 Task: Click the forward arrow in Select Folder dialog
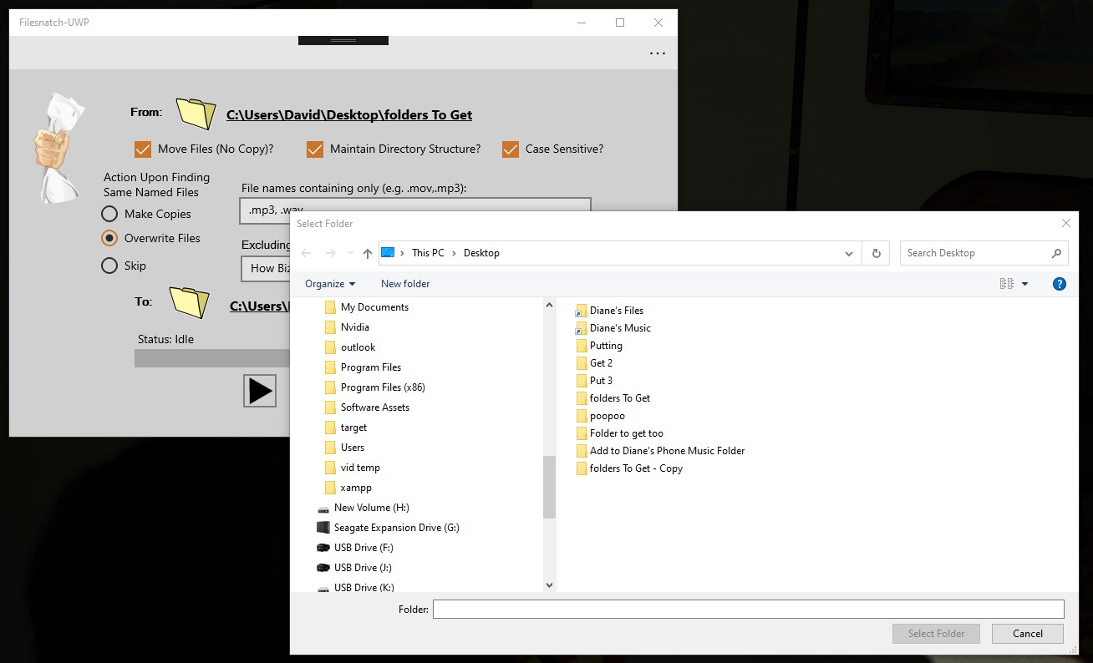tap(331, 253)
